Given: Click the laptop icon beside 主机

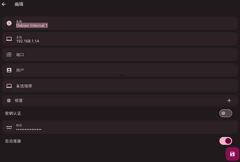Looking at the screenshot, I should tap(9, 39).
